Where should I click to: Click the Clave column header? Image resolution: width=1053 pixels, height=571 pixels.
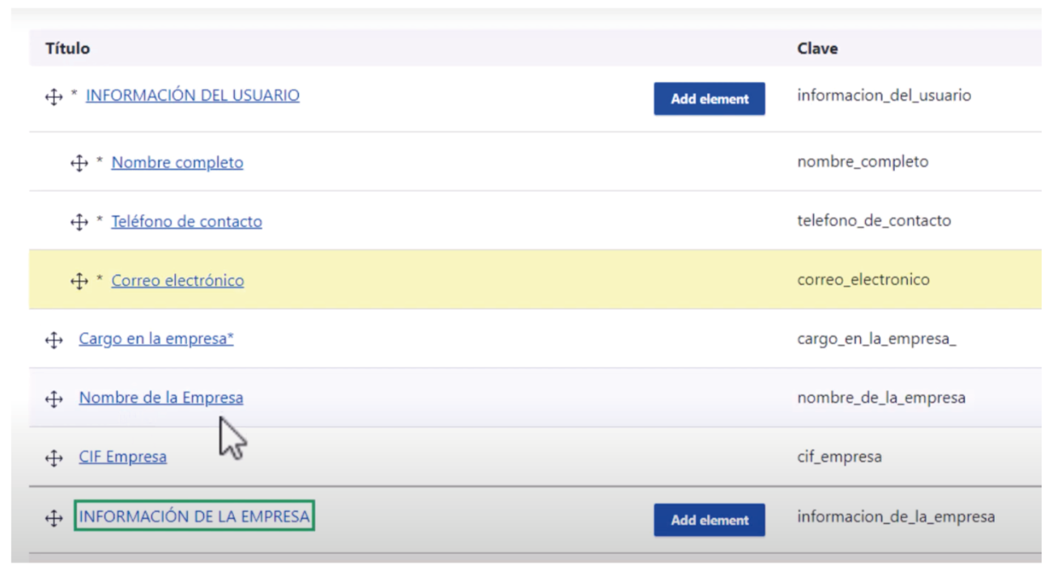pyautogui.click(x=816, y=49)
